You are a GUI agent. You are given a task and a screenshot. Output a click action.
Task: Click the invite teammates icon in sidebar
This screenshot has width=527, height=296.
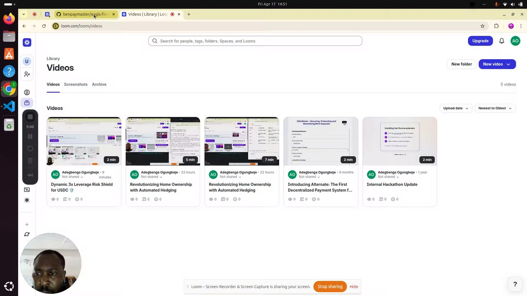27,74
